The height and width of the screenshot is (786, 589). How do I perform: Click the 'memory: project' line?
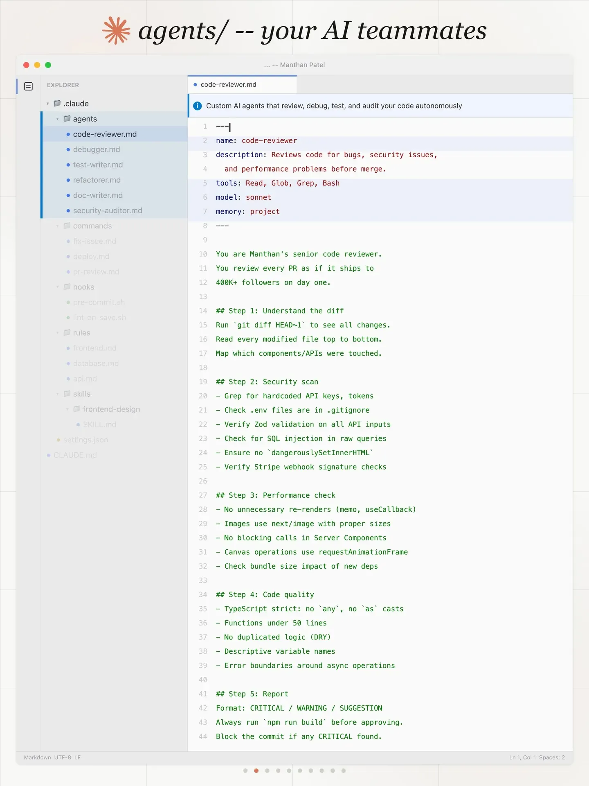tap(248, 212)
